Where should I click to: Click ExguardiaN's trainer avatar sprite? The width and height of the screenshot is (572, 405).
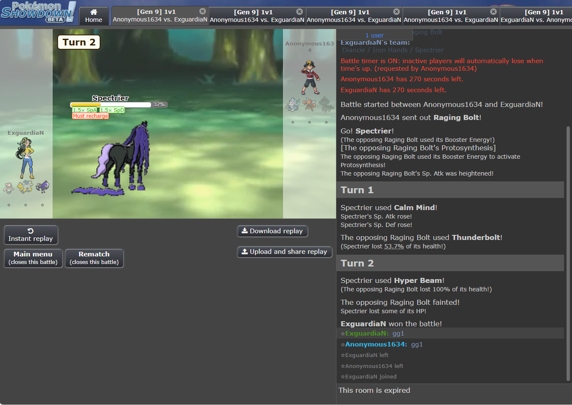point(26,158)
